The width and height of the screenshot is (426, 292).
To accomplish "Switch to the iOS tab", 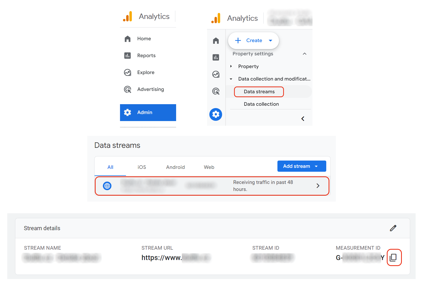I will [142, 167].
